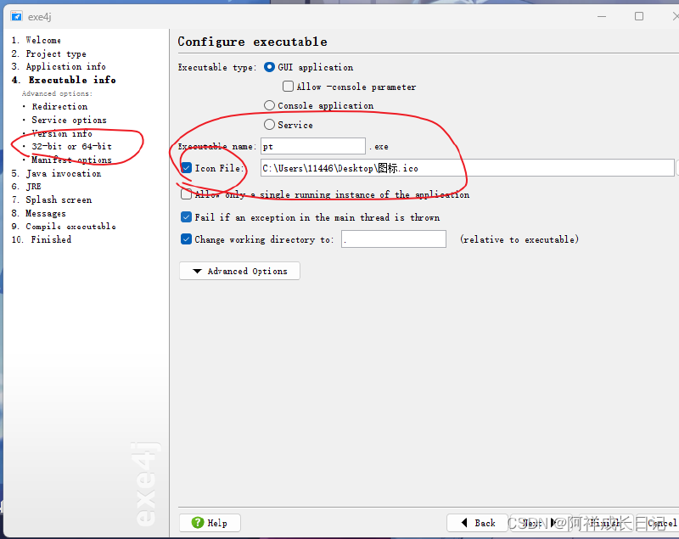Go to step 5 Java invocation
The image size is (679, 539).
pyautogui.click(x=56, y=174)
